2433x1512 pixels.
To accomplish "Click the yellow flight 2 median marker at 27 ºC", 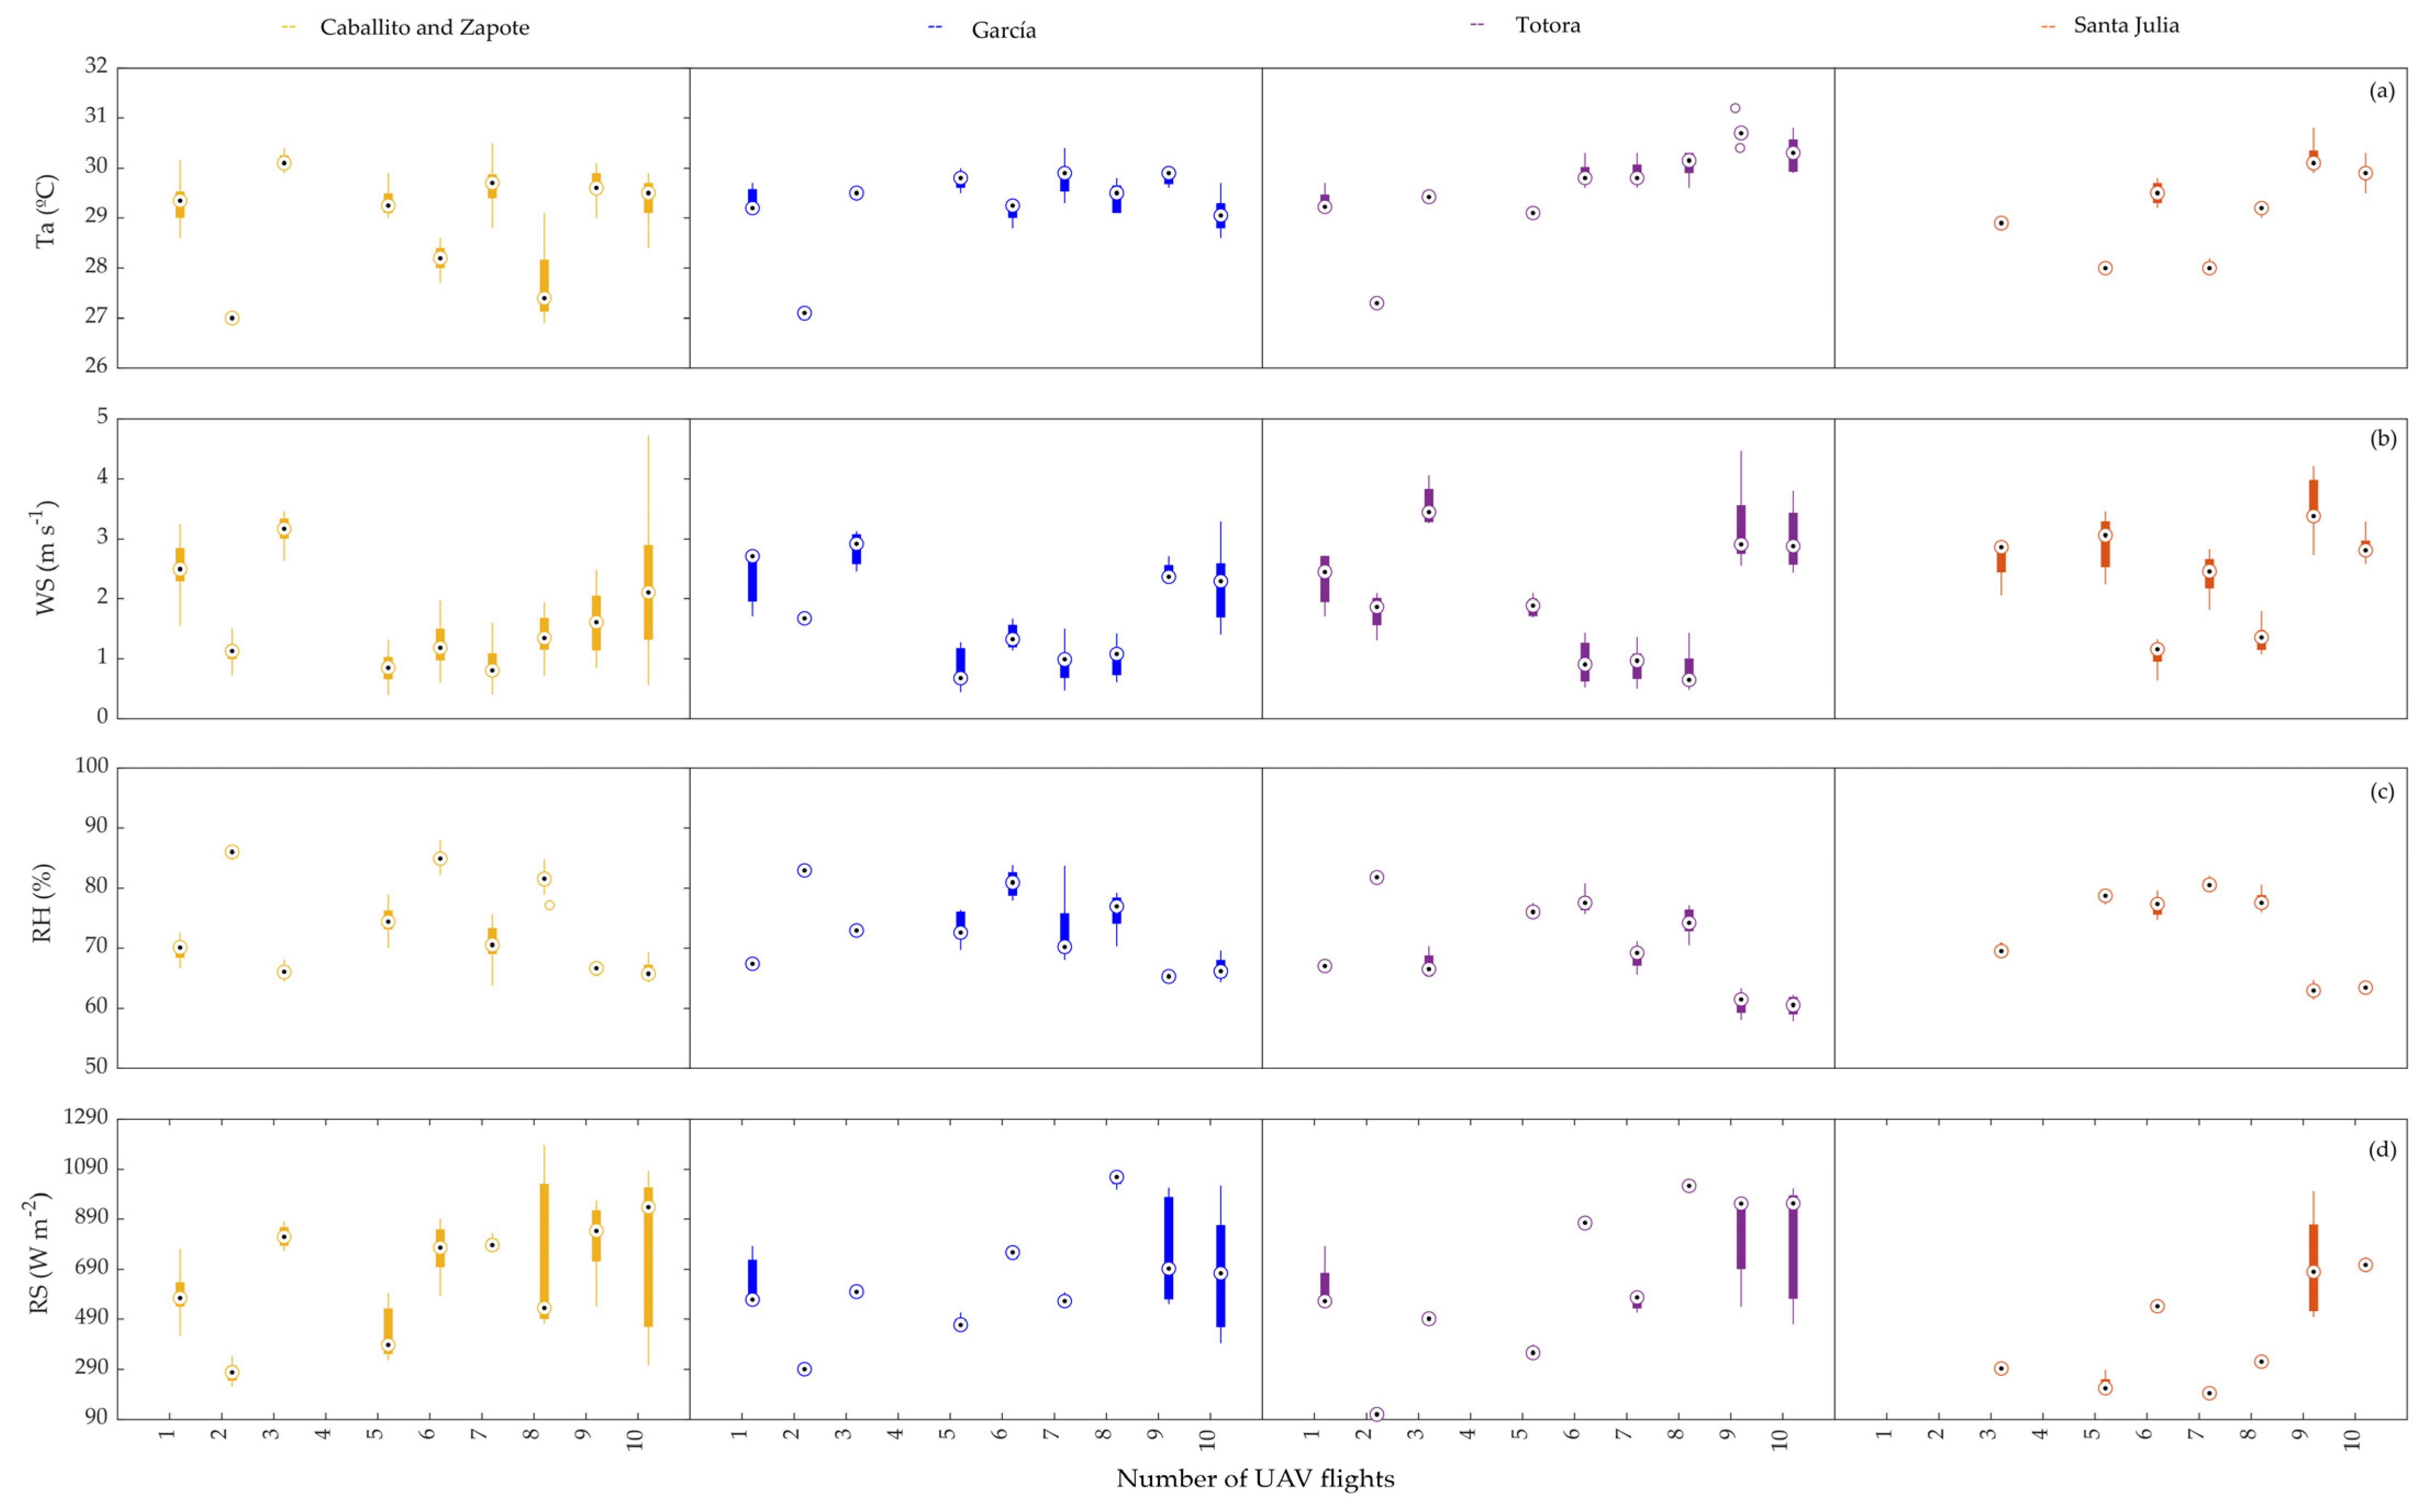I will (x=232, y=318).
